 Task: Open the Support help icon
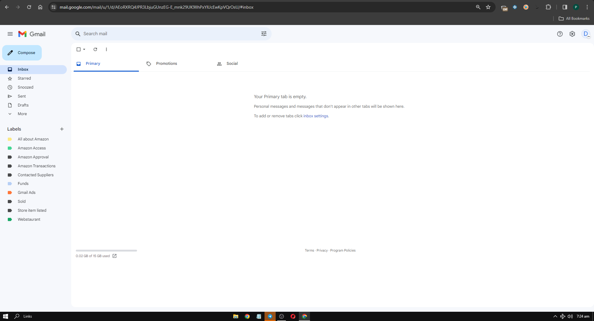(560, 34)
